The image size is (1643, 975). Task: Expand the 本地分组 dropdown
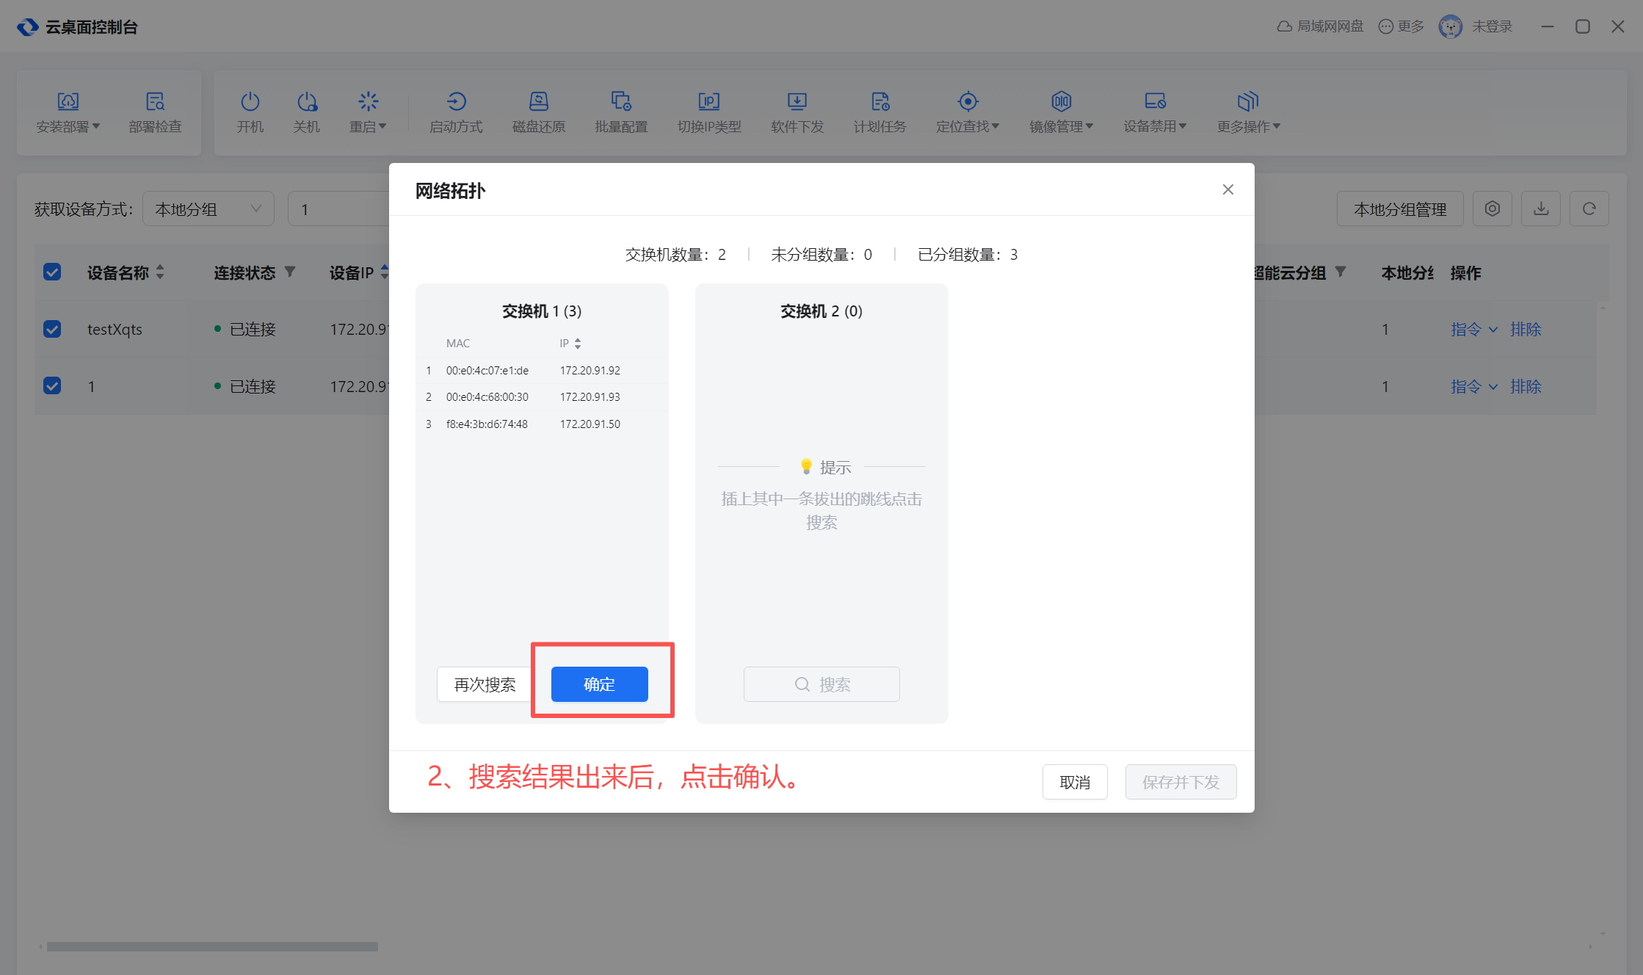coord(208,209)
